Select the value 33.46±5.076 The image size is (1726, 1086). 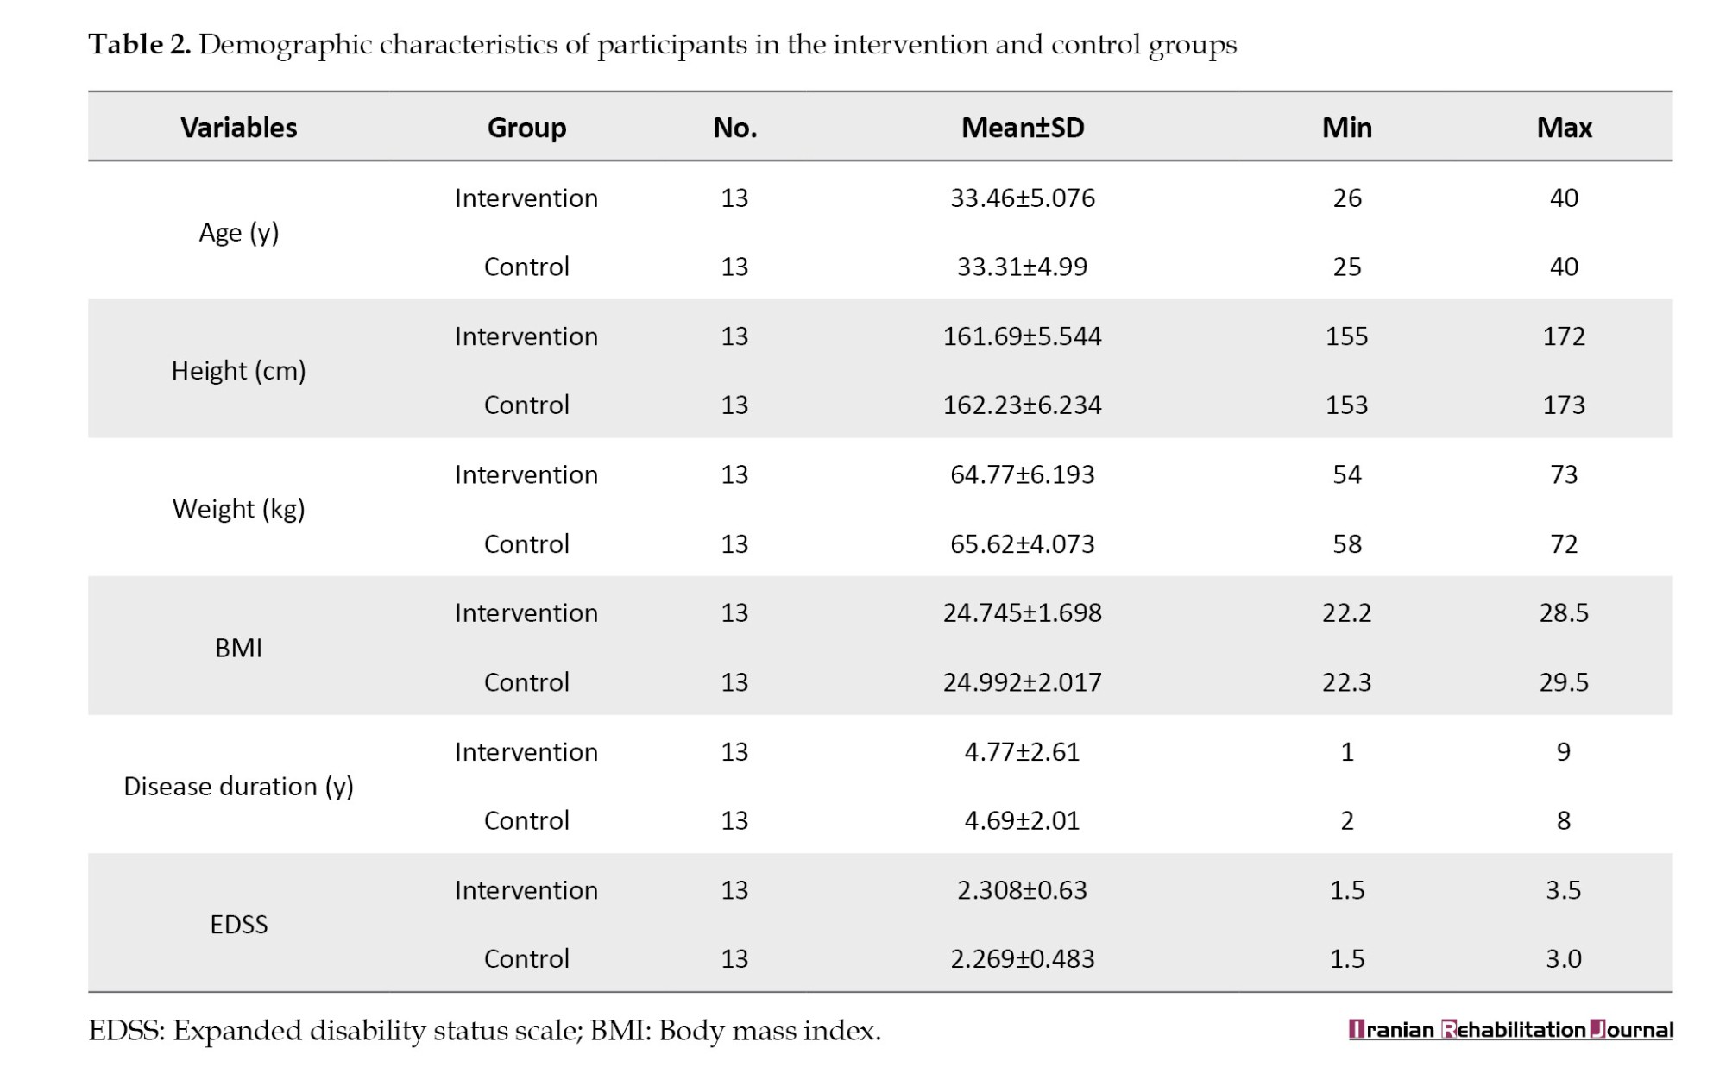[x=1022, y=198]
